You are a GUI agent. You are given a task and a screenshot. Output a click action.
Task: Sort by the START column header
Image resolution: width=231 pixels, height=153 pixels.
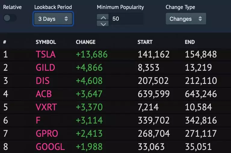145,42
